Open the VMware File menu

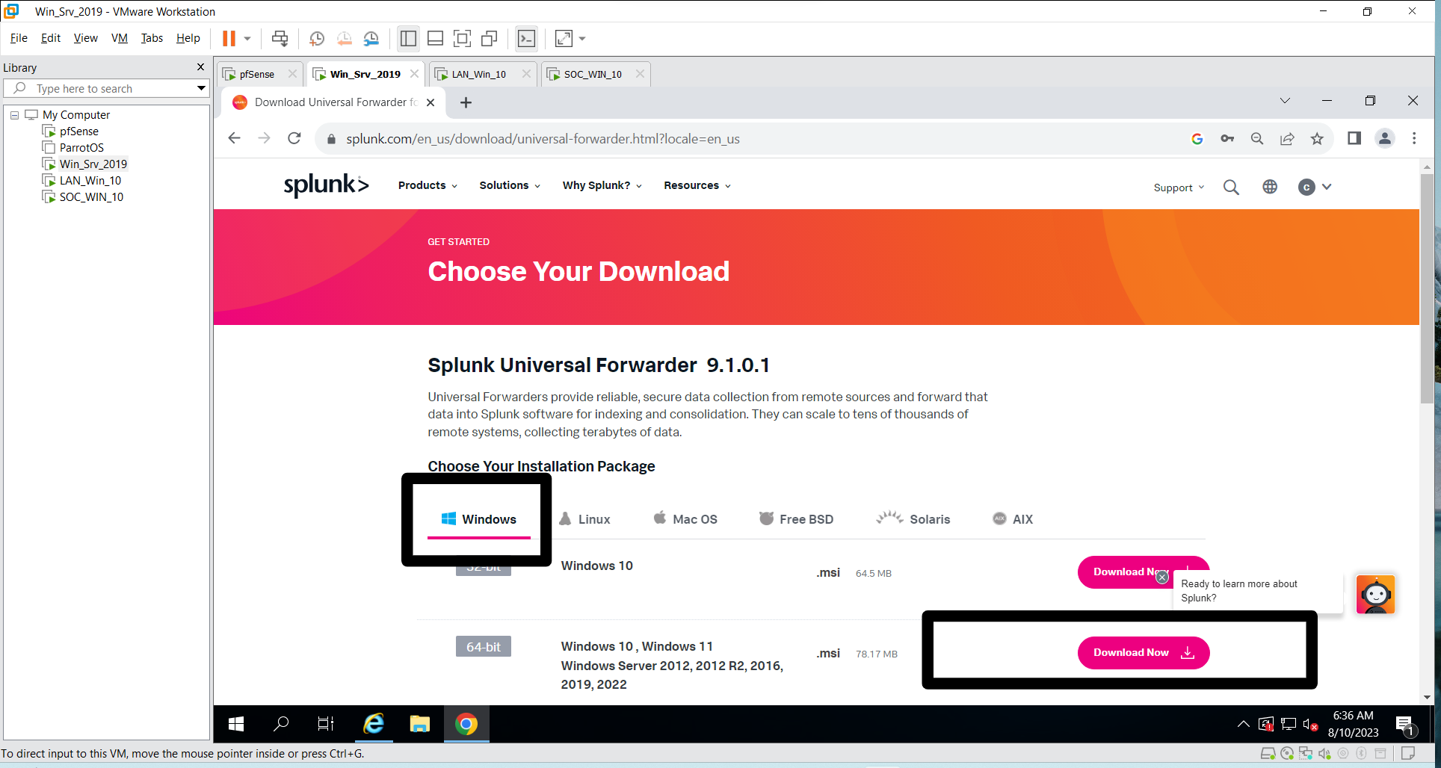pos(19,38)
